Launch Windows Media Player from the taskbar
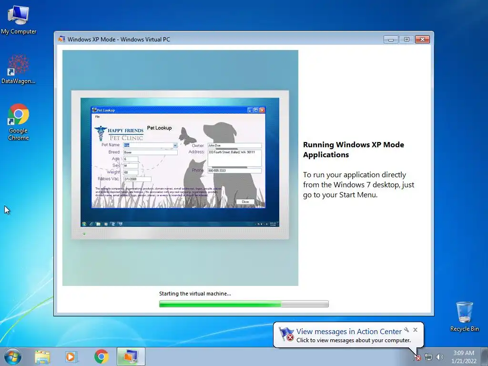This screenshot has width=488, height=366. click(71, 357)
